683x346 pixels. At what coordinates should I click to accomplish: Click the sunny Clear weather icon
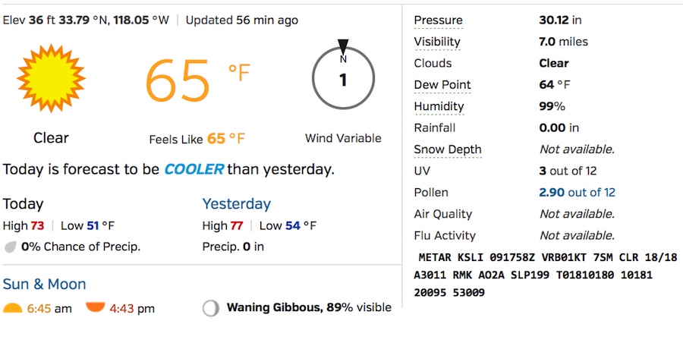(50, 78)
